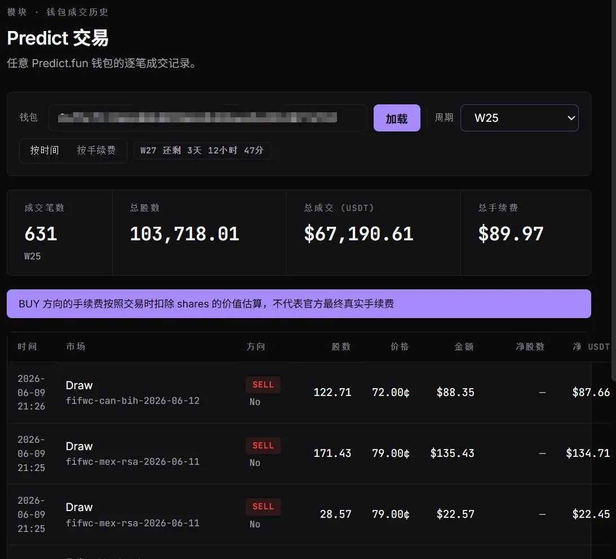Click the 净股数 column header
Image resolution: width=616 pixels, height=559 pixels.
[530, 346]
